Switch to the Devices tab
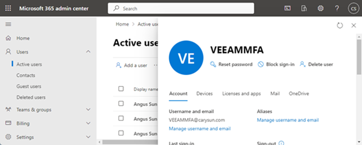 (204, 94)
